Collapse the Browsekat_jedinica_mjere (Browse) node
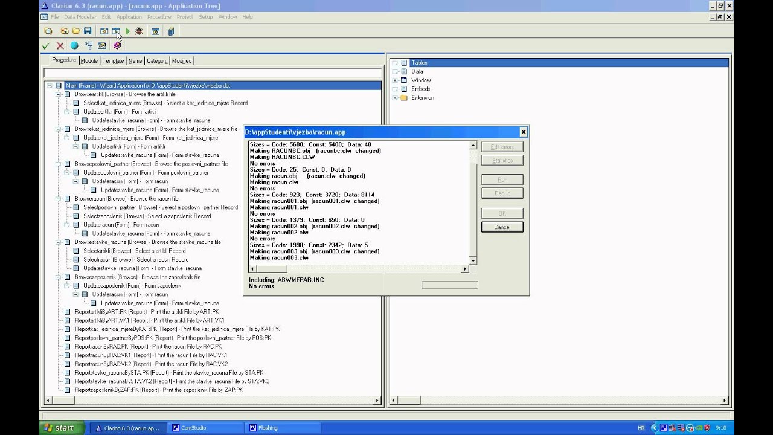The height and width of the screenshot is (435, 773). 59,129
